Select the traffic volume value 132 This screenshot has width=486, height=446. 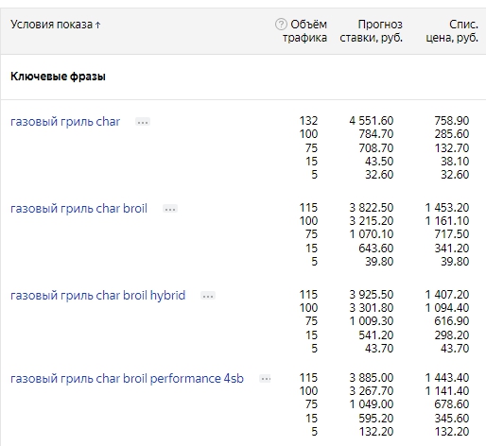click(x=308, y=121)
